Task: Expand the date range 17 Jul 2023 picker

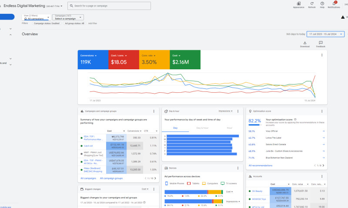Action: click(x=325, y=34)
